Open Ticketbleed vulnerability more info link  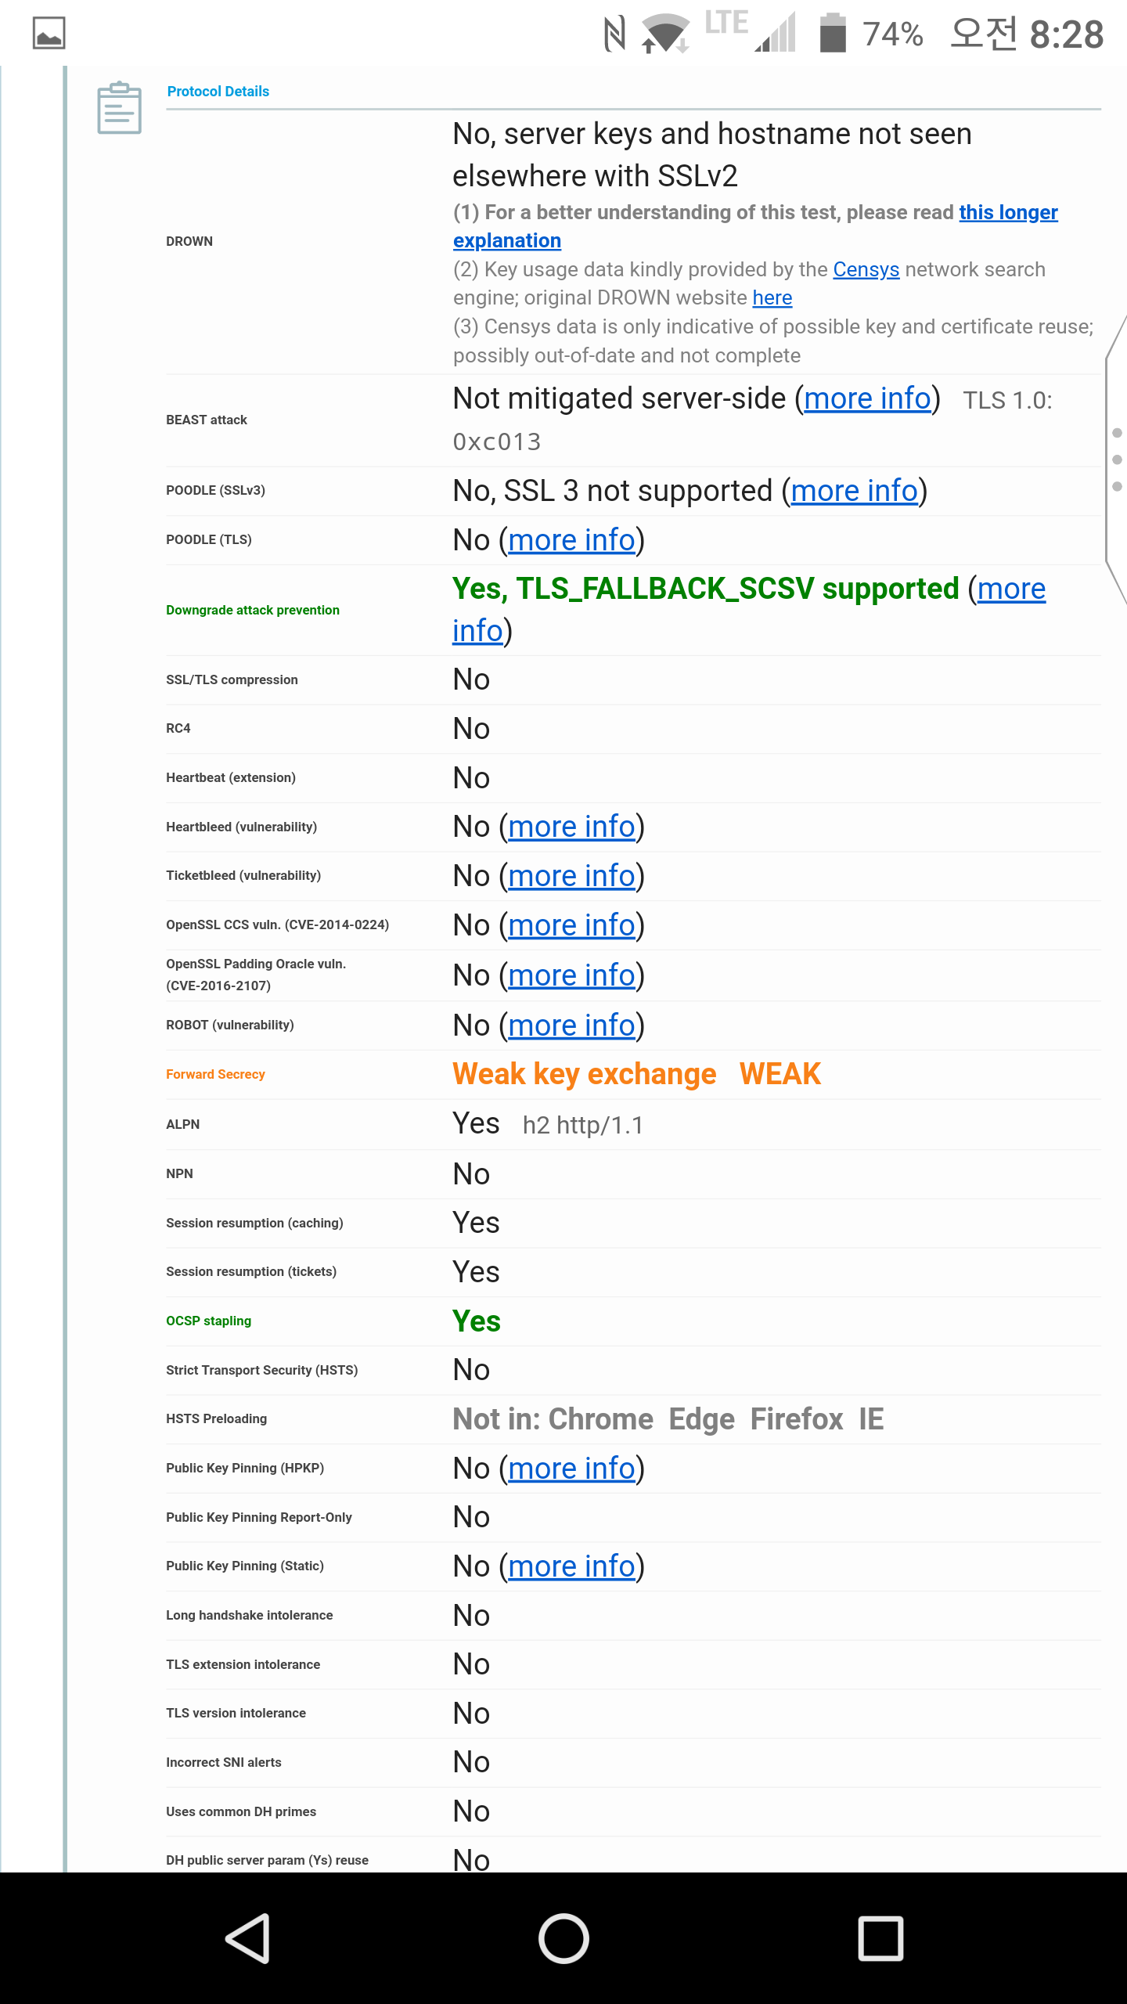571,876
